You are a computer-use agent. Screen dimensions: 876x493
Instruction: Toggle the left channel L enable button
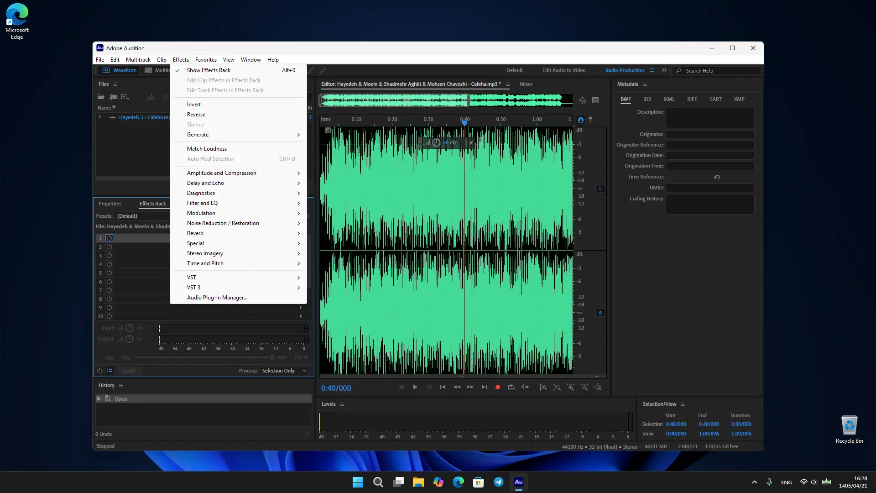(600, 189)
